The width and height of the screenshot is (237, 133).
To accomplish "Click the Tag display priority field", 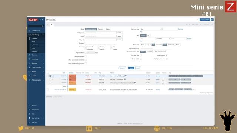I will coord(156,48).
